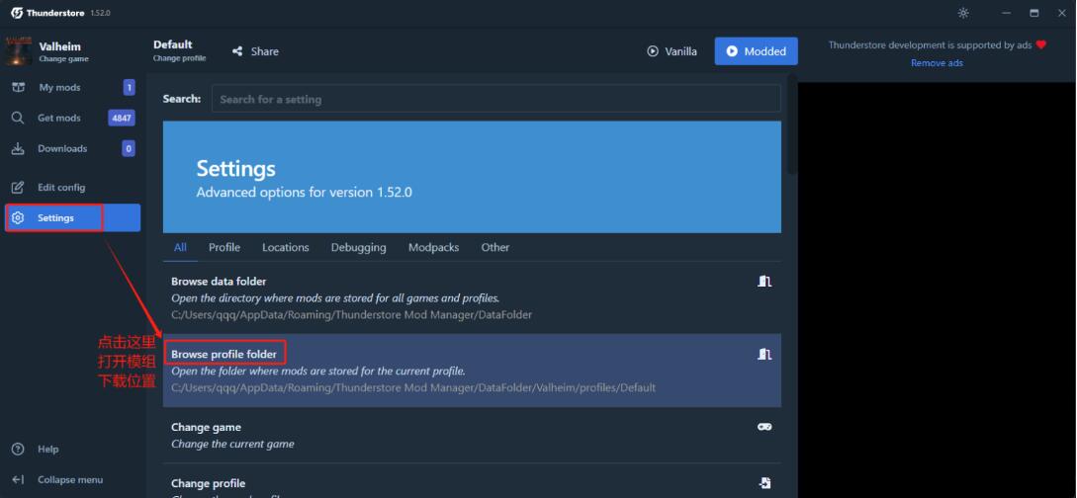This screenshot has height=498, width=1077.
Task: Click the settings list vertical scrollbar
Action: coord(792,125)
